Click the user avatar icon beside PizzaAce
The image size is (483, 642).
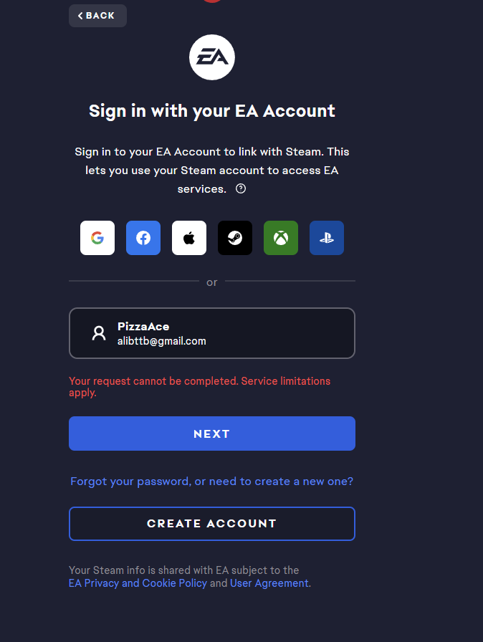(x=99, y=333)
